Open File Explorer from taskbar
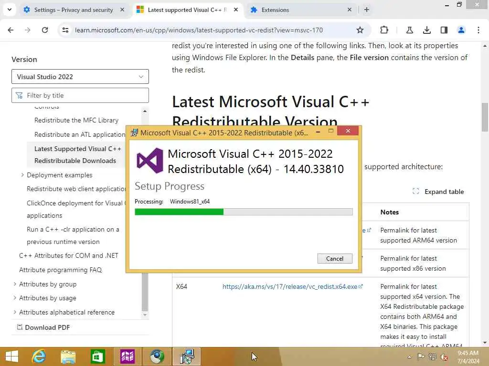This screenshot has width=489, height=366. pyautogui.click(x=68, y=356)
